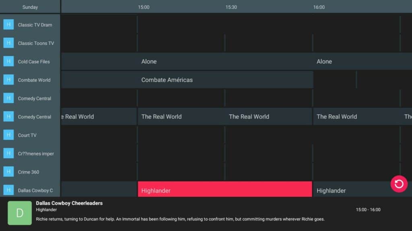Click the Dallas Cowboy Cheerleaders thumbnail
The width and height of the screenshot is (412, 231).
(19, 213)
